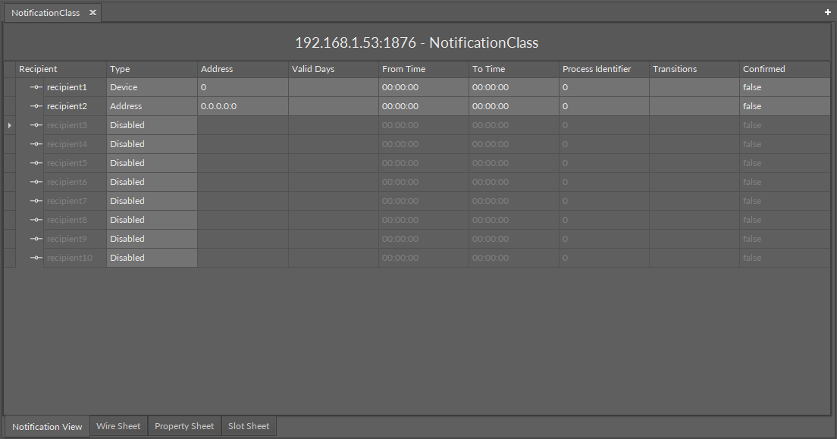Close the NotificationClass tab

tap(92, 13)
